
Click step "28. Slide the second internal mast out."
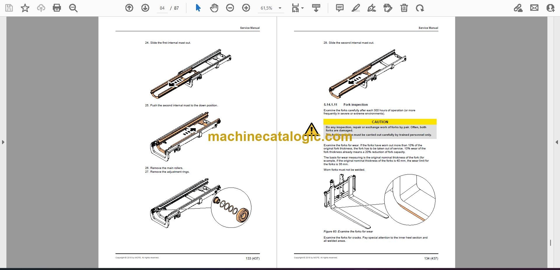tap(349, 43)
